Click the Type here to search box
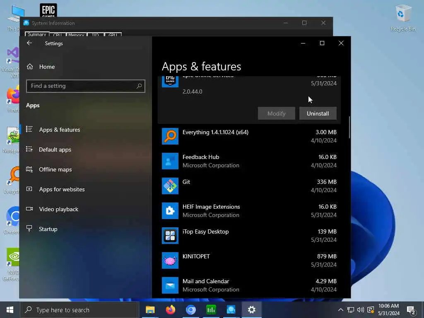The width and height of the screenshot is (424, 318). coord(79,310)
